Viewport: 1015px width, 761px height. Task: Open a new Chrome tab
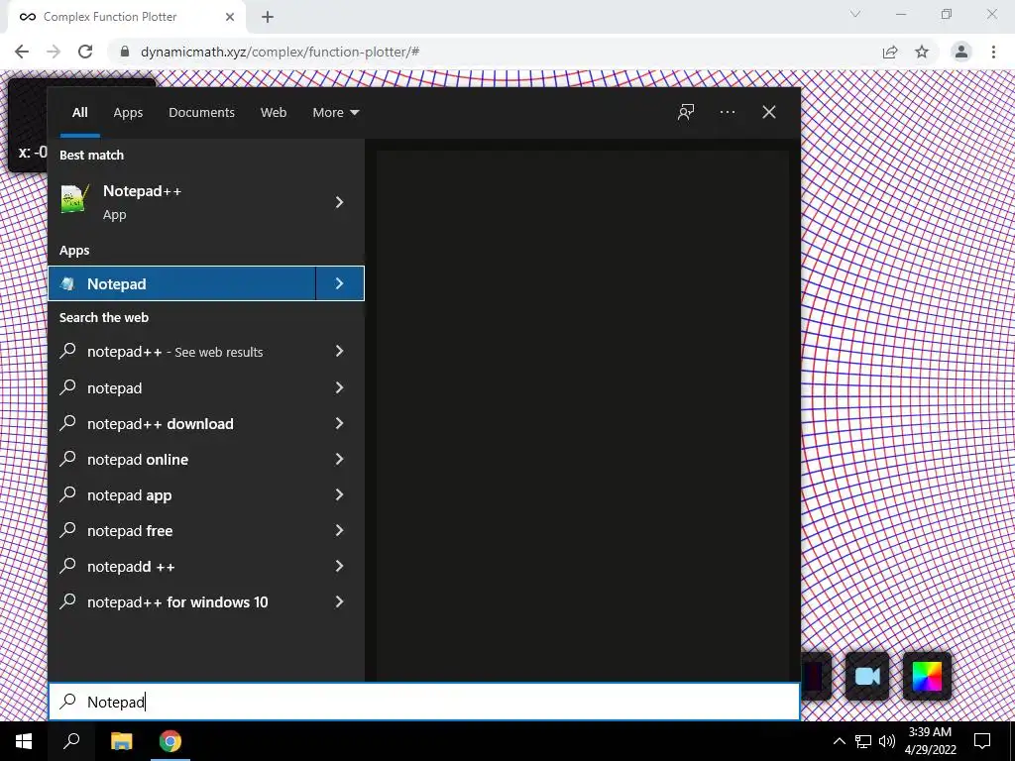268,17
